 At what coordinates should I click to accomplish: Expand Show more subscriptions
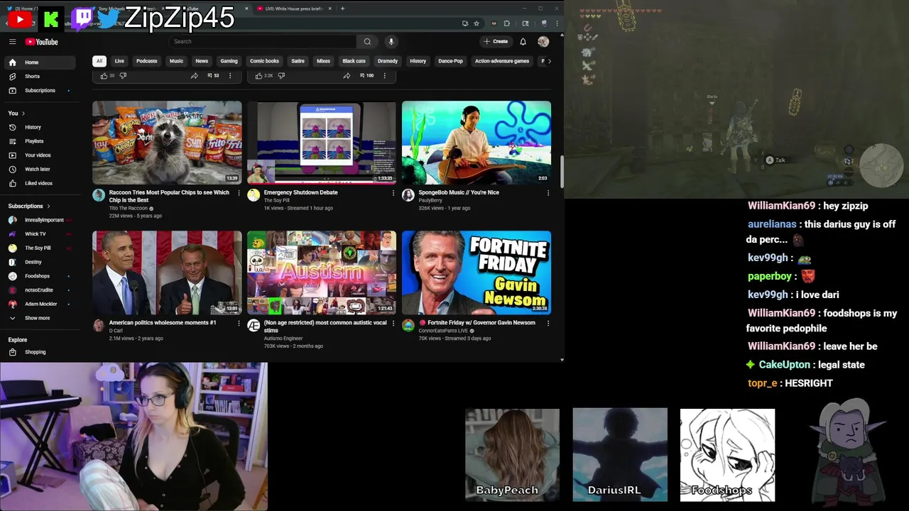coord(41,318)
